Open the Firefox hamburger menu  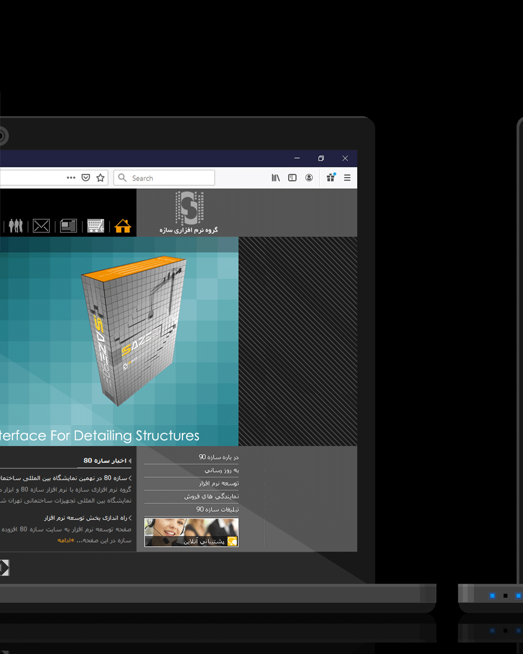[347, 178]
